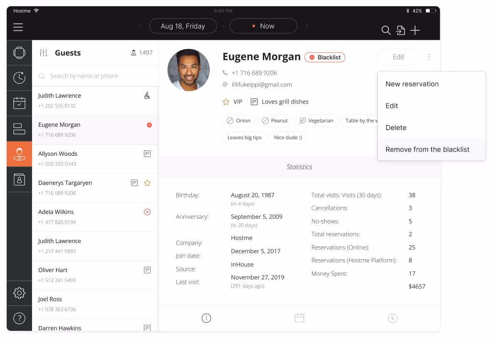Open the hamburger menu
The image size is (495, 339).
click(18, 27)
